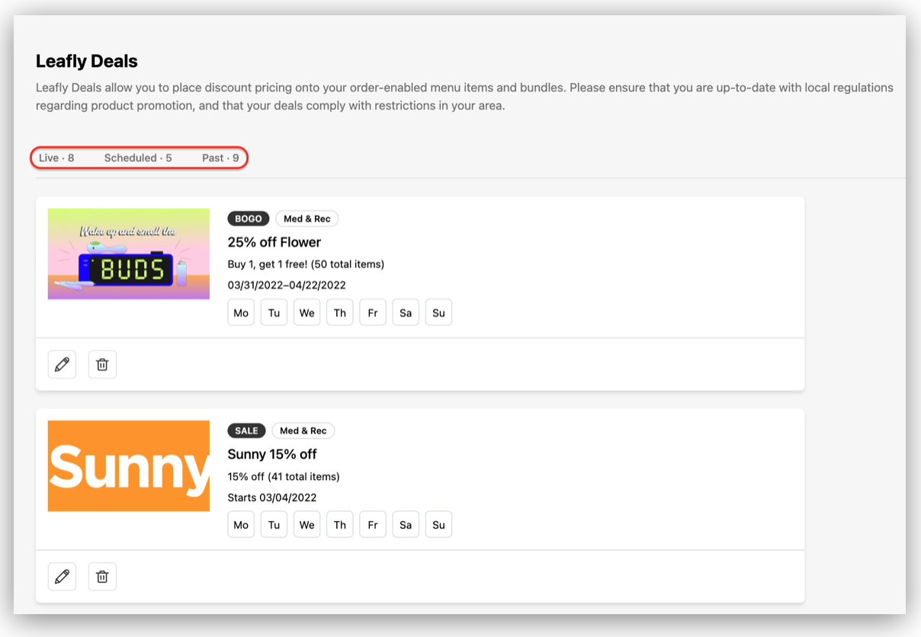This screenshot has height=637, width=921.
Task: Open the 25% off Flower deal title
Action: pyautogui.click(x=274, y=242)
